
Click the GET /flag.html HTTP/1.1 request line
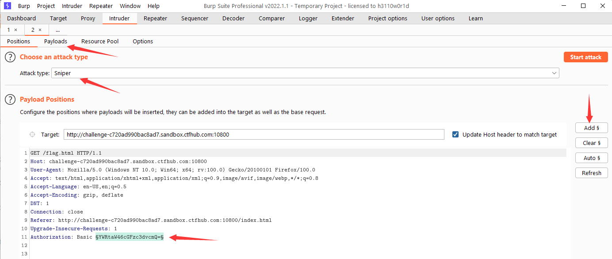click(66, 153)
